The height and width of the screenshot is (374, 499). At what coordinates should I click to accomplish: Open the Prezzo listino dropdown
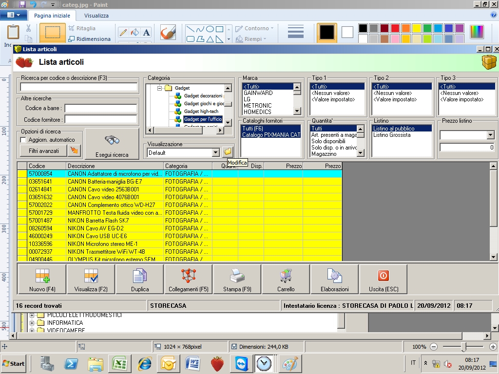490,135
